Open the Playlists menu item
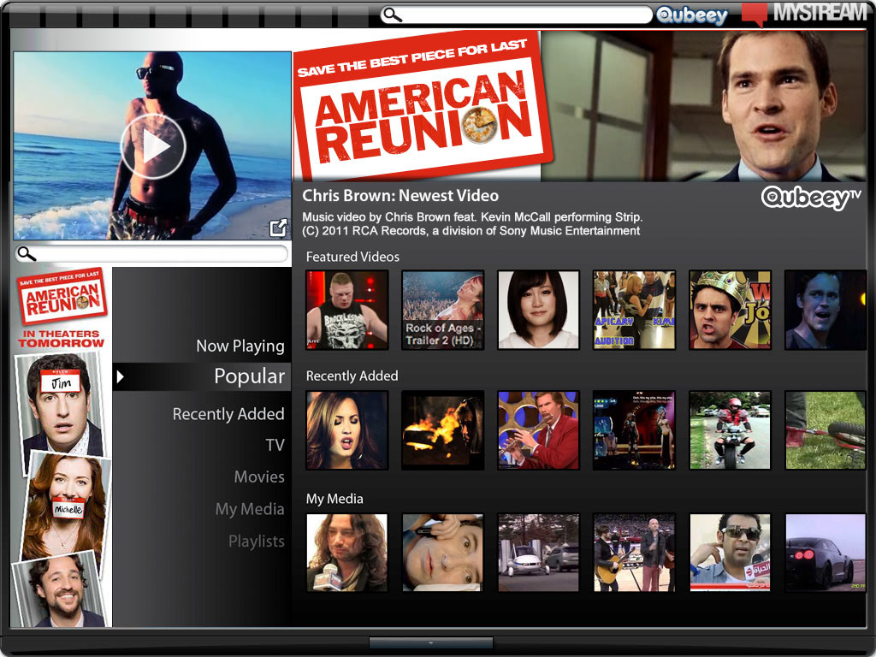The width and height of the screenshot is (876, 657). tap(257, 542)
